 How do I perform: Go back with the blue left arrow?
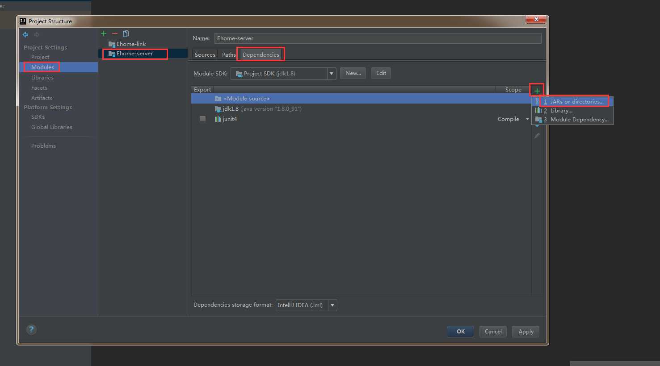pyautogui.click(x=25, y=34)
